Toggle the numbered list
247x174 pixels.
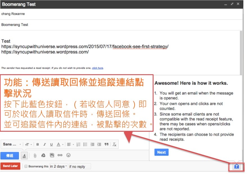(x=78, y=145)
